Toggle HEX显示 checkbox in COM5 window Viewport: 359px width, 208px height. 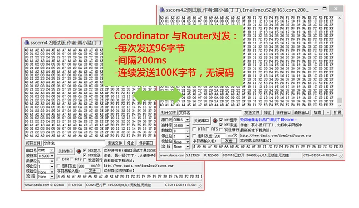coord(85,150)
